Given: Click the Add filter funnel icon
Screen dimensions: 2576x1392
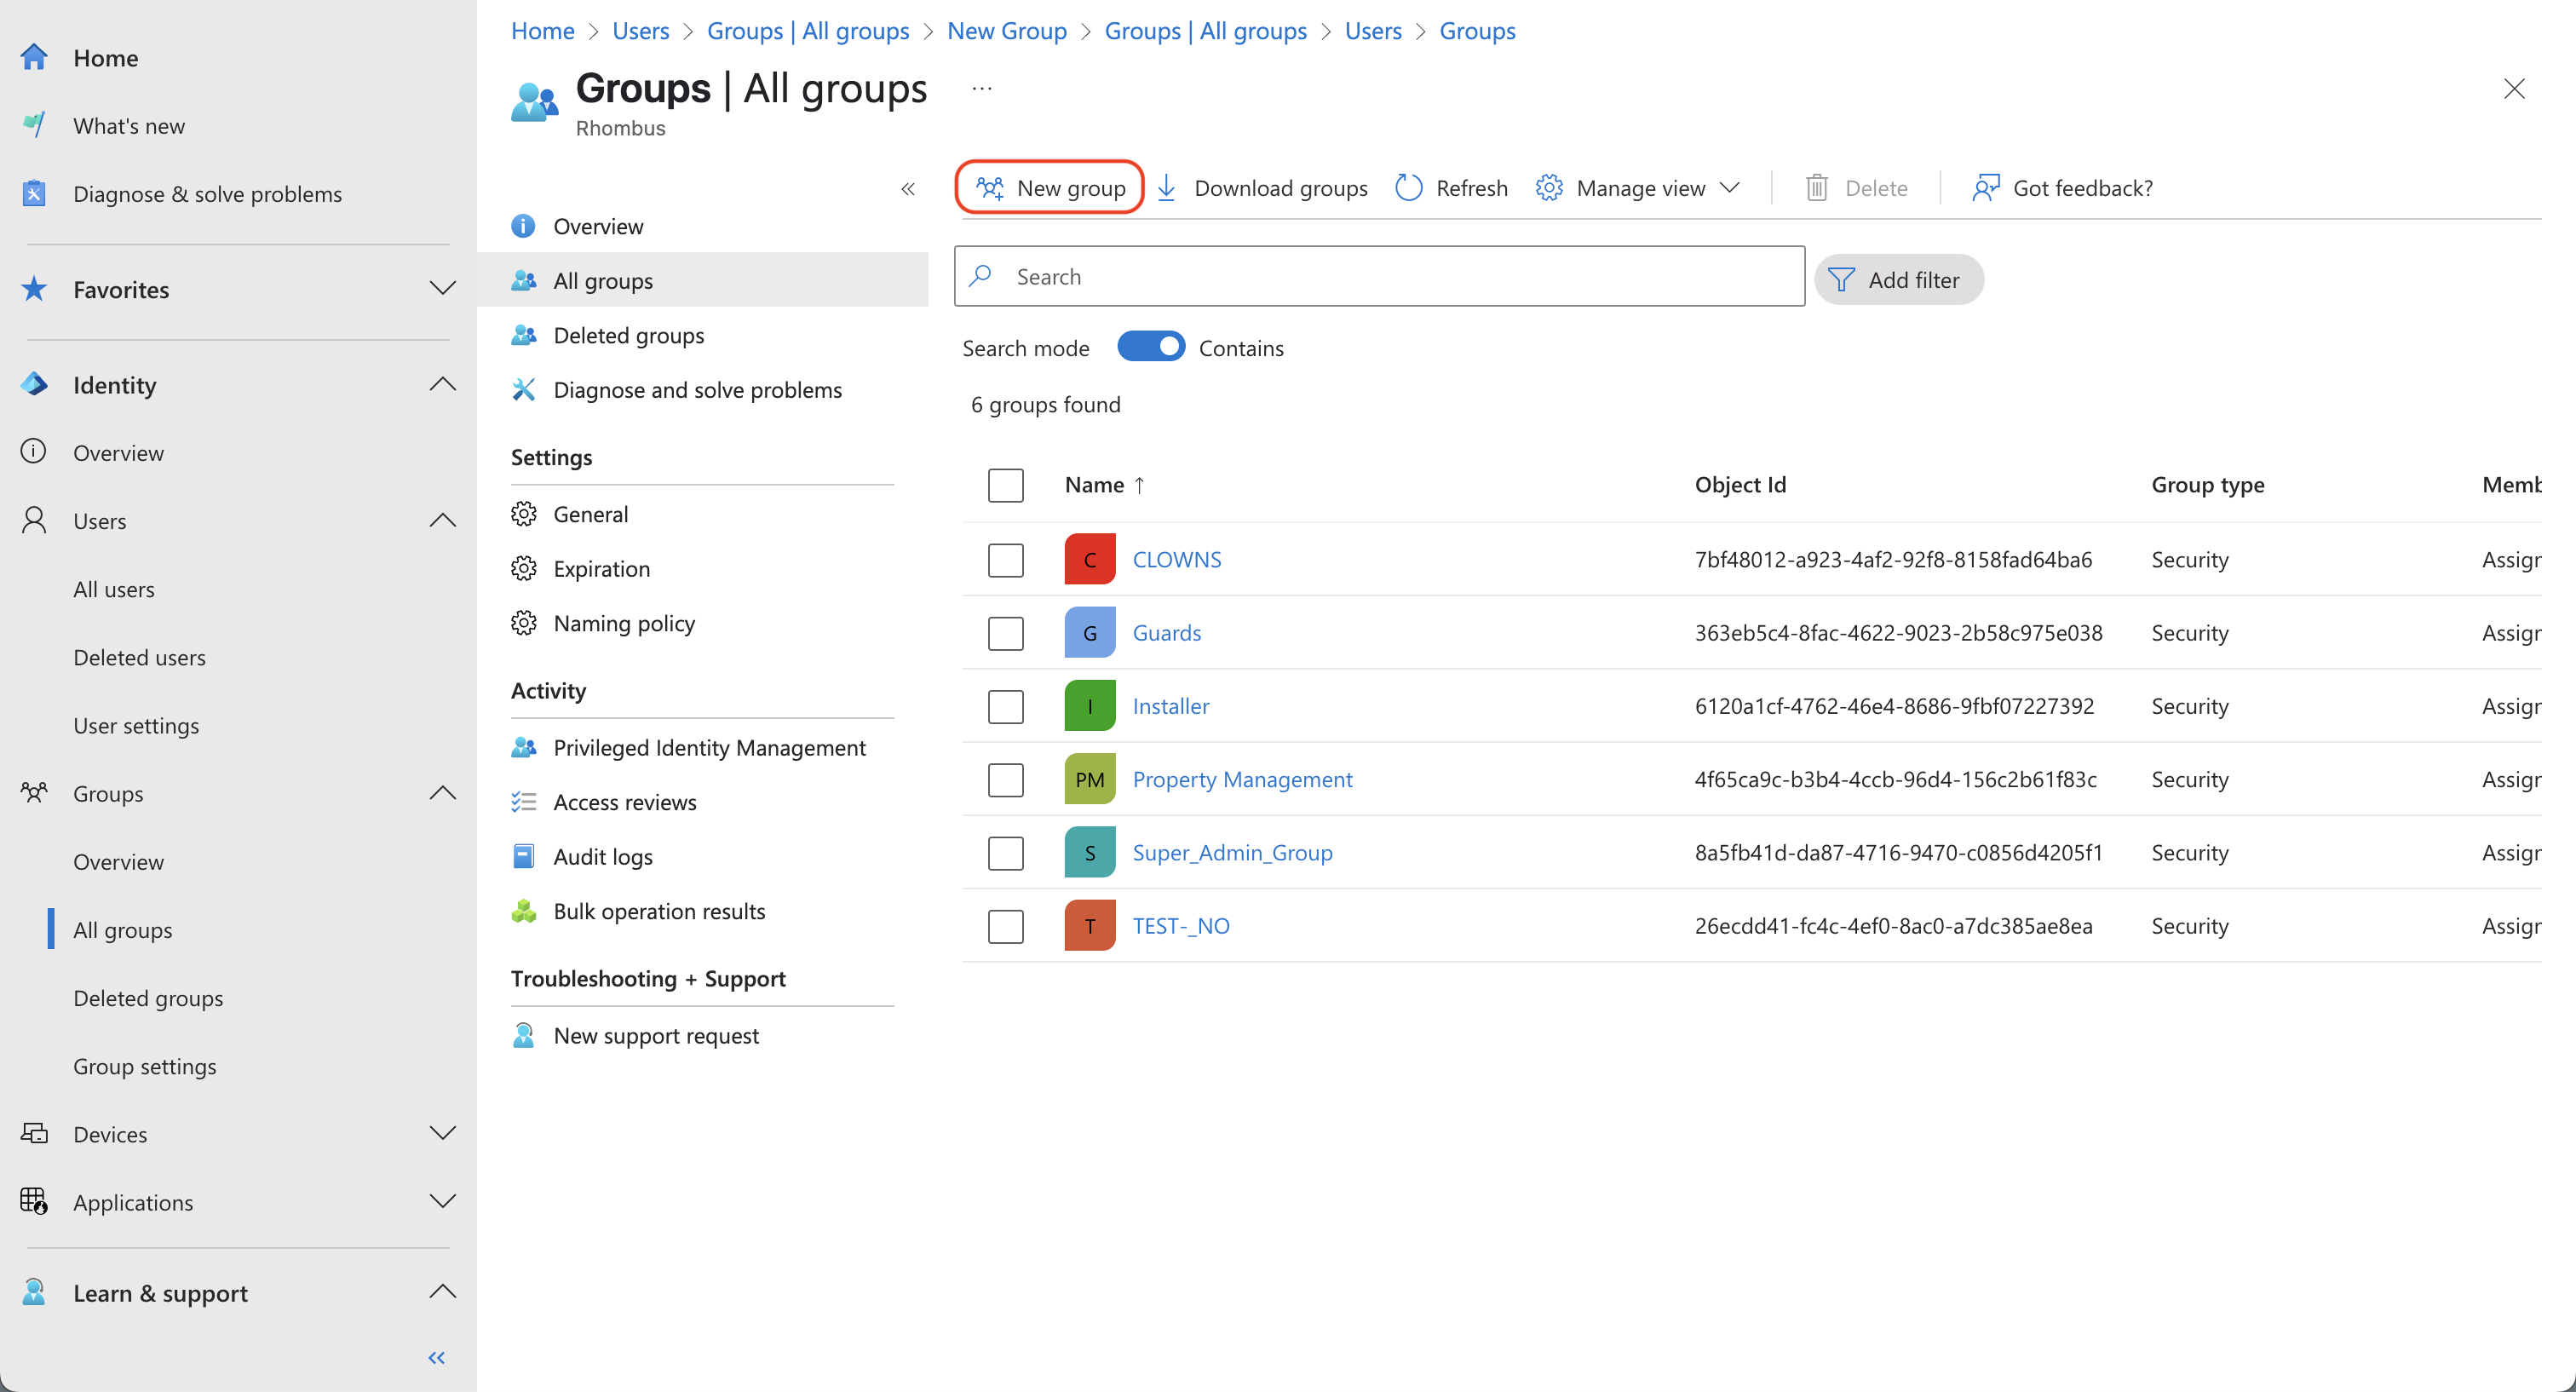Looking at the screenshot, I should tap(1841, 280).
